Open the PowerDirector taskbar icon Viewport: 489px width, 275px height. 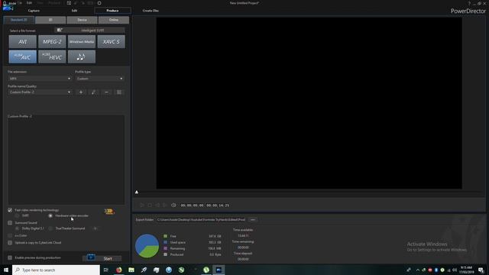tap(219, 270)
